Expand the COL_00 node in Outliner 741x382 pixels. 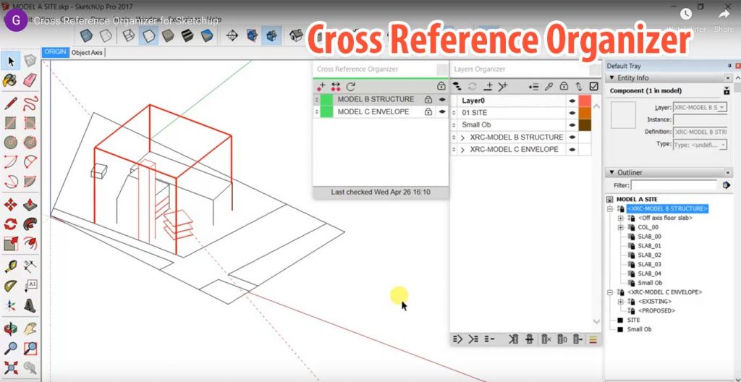pos(620,228)
